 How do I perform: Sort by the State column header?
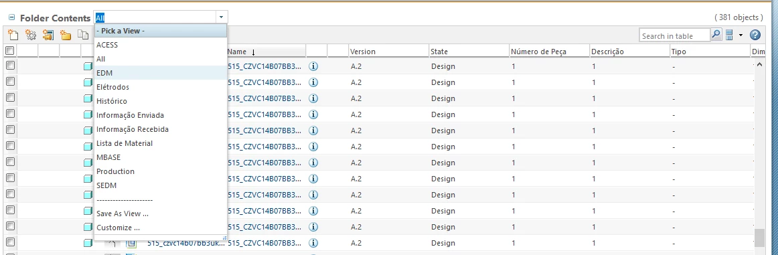469,52
